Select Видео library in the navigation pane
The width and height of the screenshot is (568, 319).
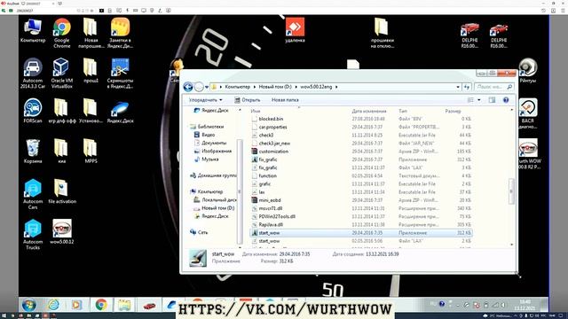point(205,135)
